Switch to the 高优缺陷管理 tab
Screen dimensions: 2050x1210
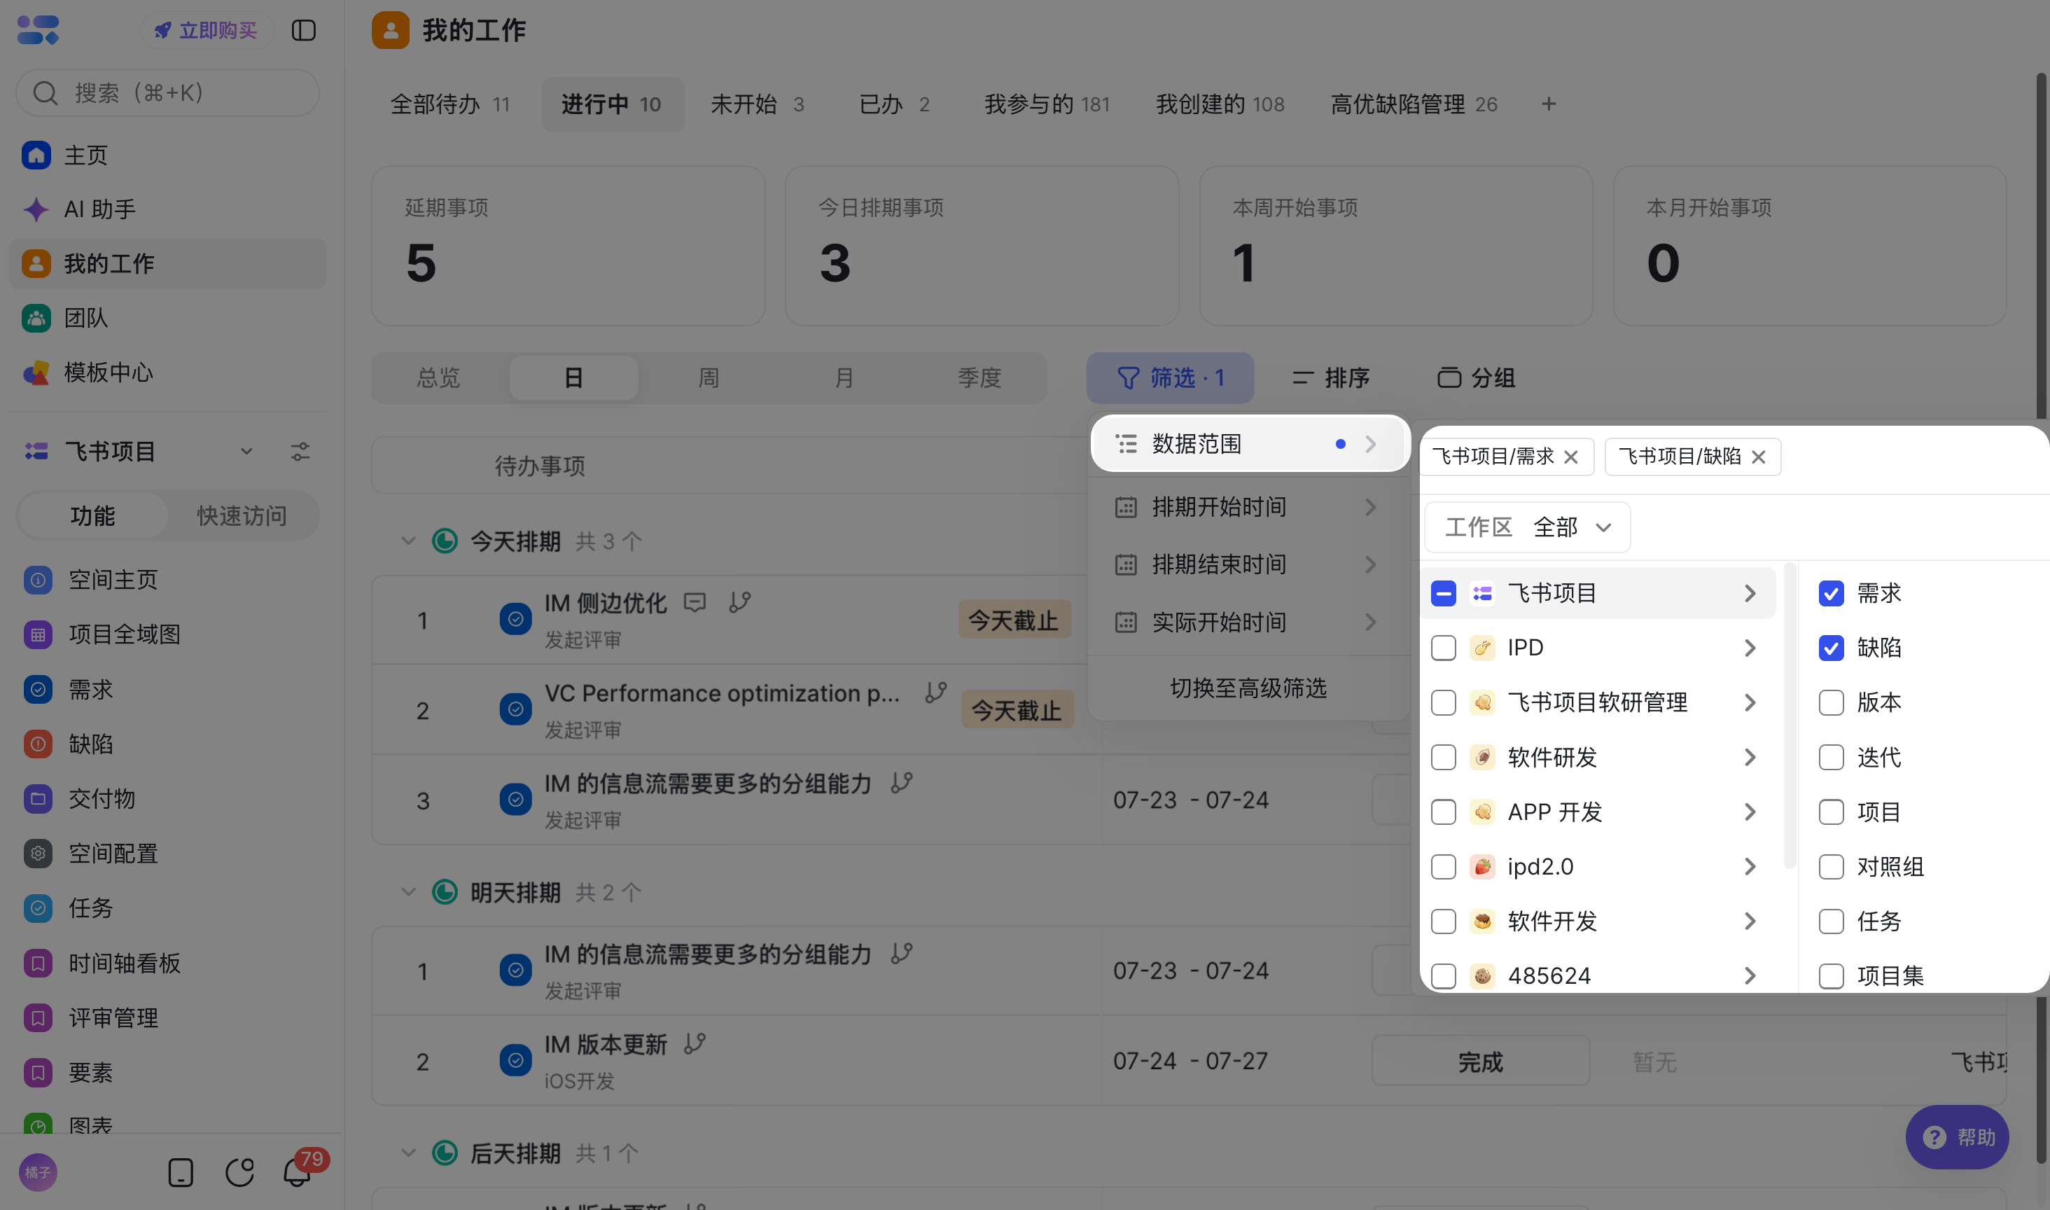(1414, 104)
